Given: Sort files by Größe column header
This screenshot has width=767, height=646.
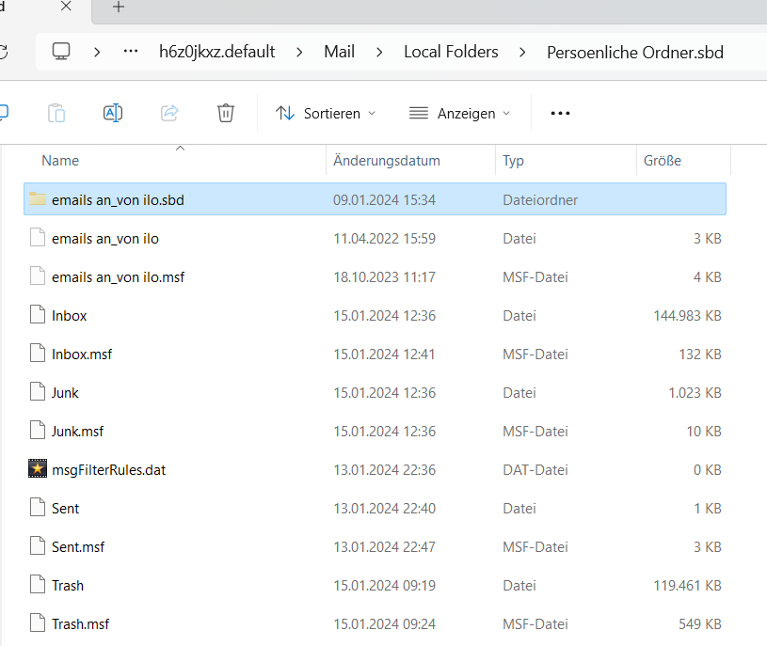Looking at the screenshot, I should pos(663,161).
